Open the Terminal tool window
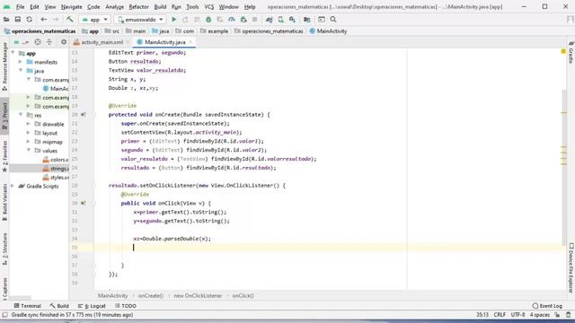 coord(28,306)
